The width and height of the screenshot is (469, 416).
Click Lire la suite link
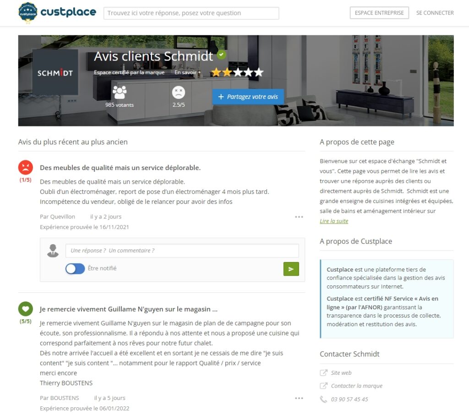(x=334, y=221)
